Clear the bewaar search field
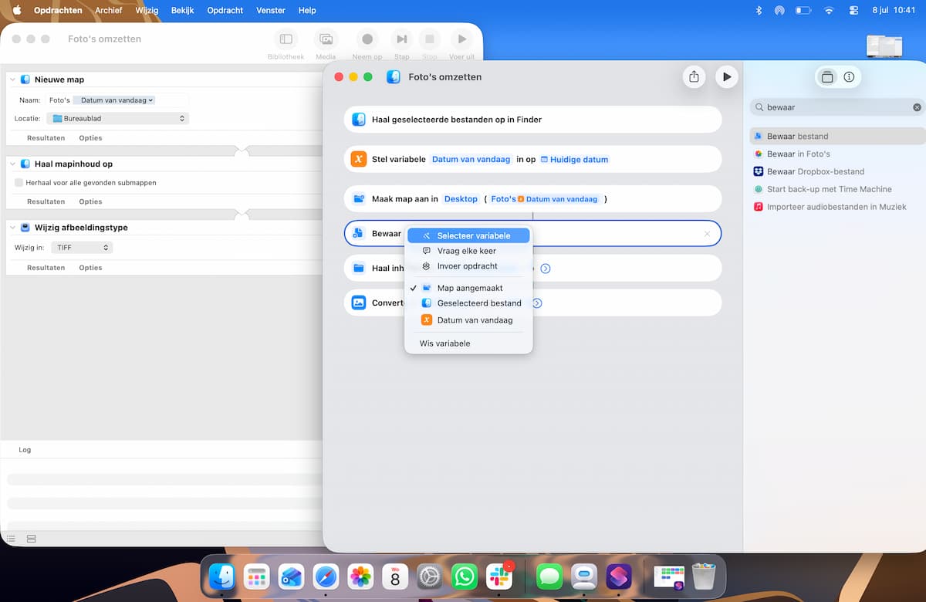Screen dimensions: 926x602 coord(917,107)
